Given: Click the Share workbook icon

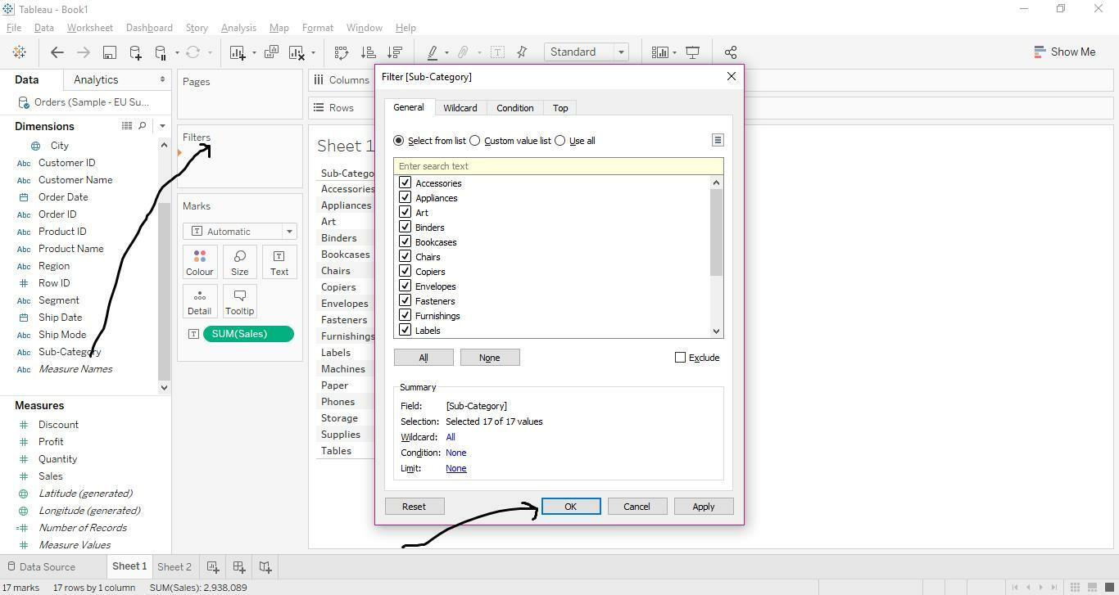Looking at the screenshot, I should pos(730,52).
